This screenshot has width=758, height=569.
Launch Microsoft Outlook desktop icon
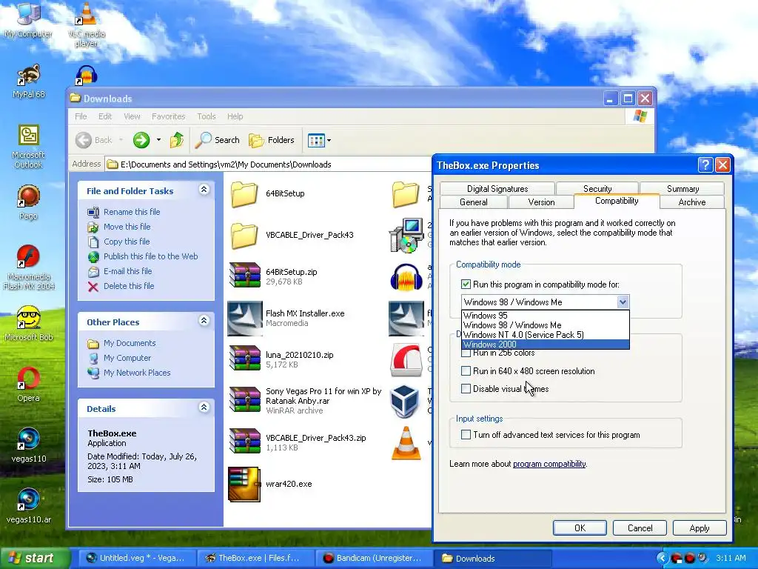(29, 147)
